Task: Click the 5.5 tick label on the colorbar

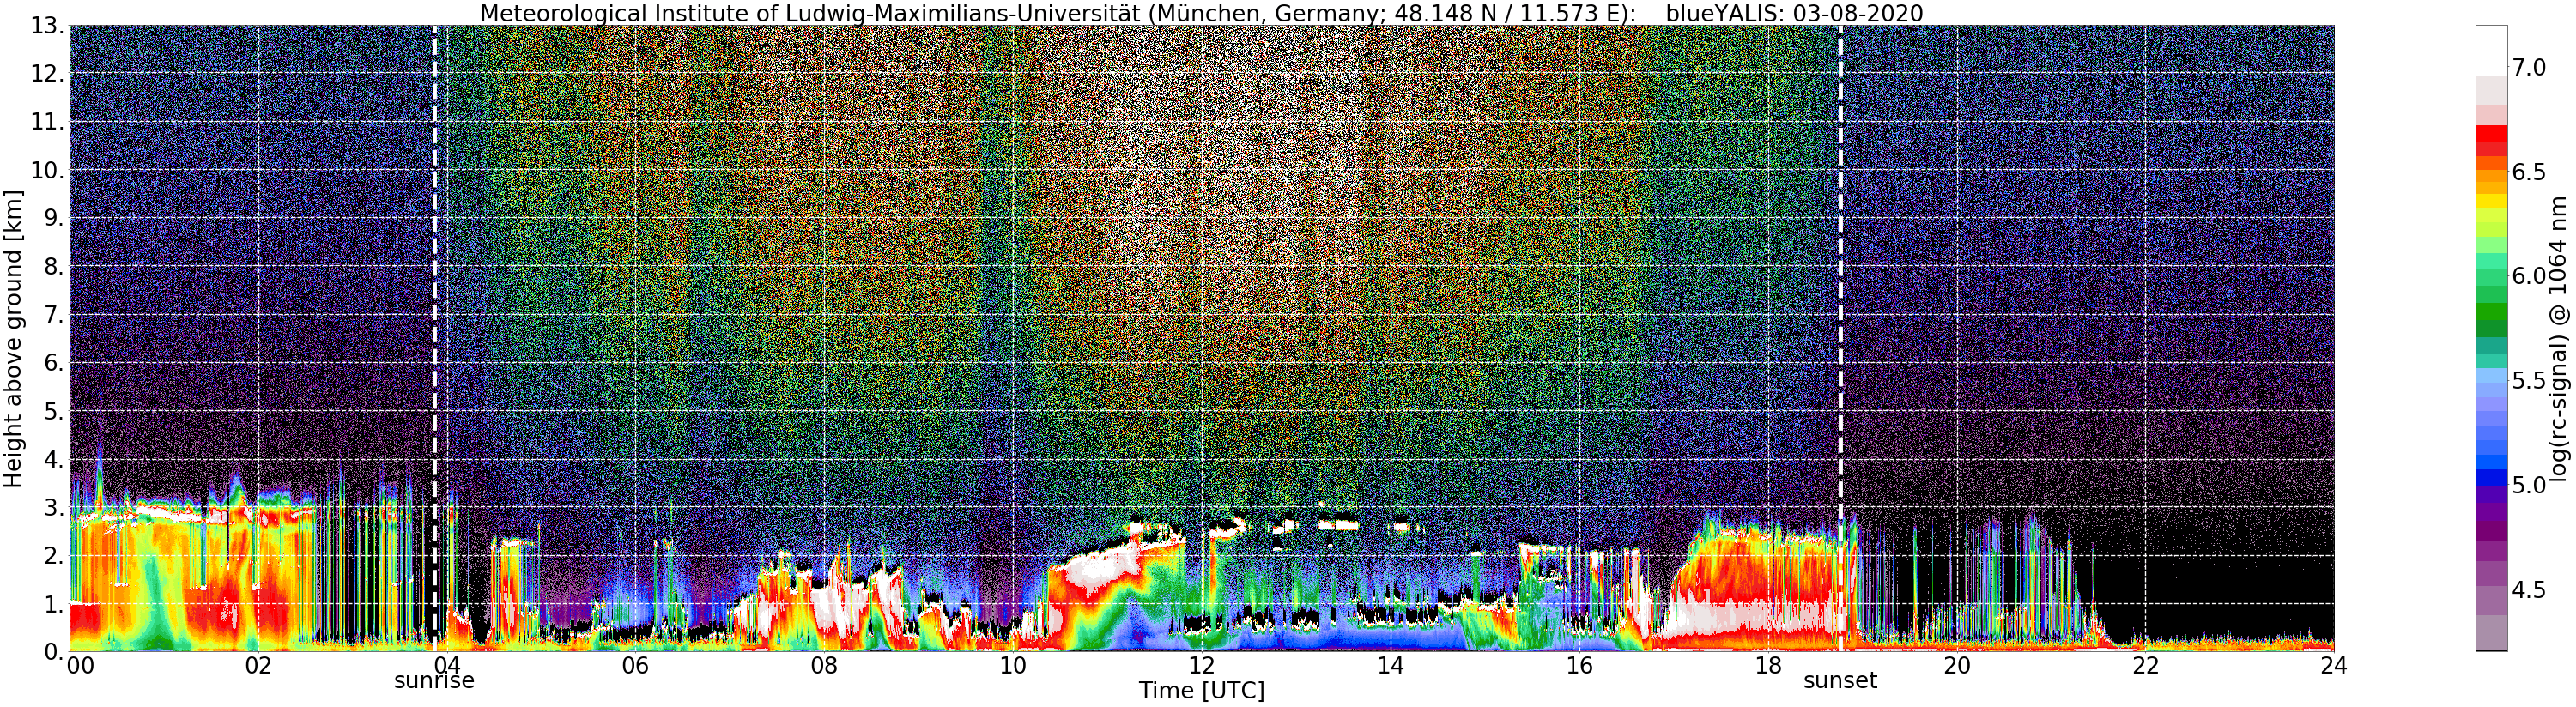Action: pos(2529,381)
